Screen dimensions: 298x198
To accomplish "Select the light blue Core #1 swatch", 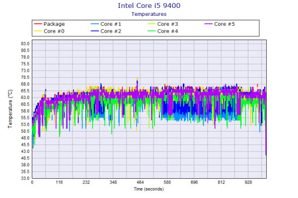I will 95,24.
